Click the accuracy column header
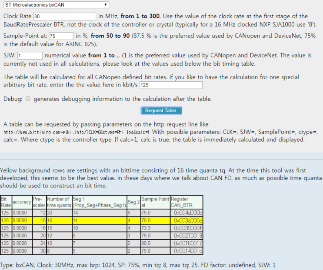The width and height of the screenshot is (323, 270). [21, 202]
